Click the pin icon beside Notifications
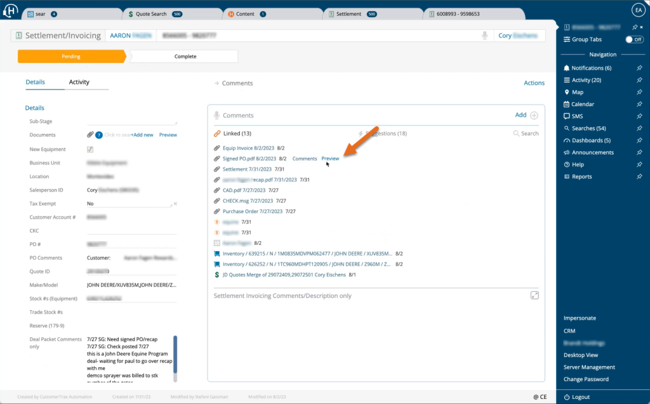Image resolution: width=650 pixels, height=404 pixels. click(639, 68)
